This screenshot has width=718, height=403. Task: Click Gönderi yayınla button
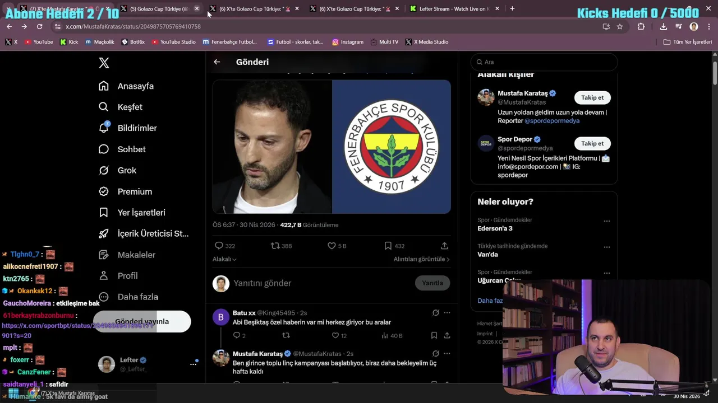pos(142,321)
